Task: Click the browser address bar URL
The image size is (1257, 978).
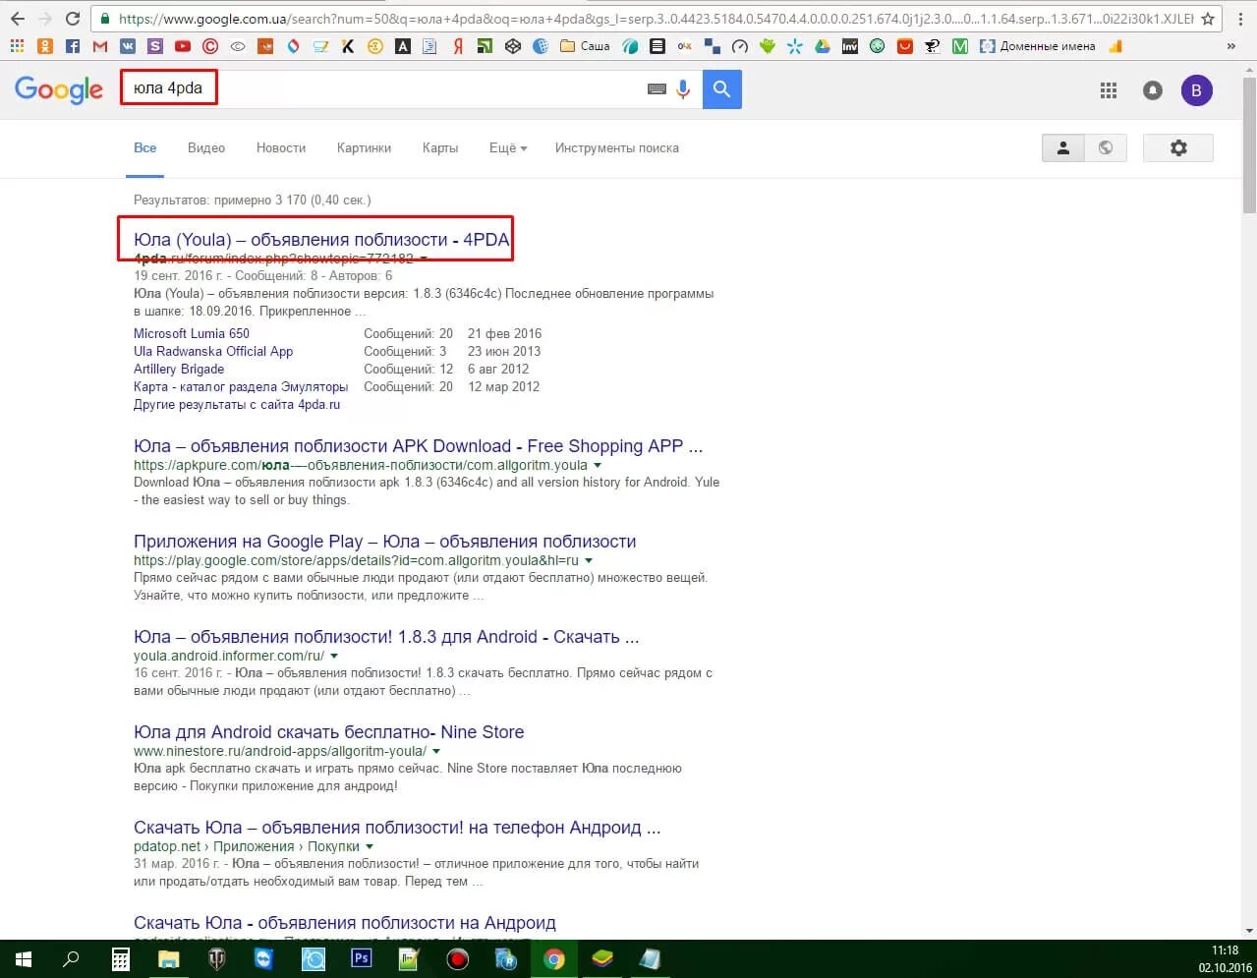Action: tap(655, 19)
